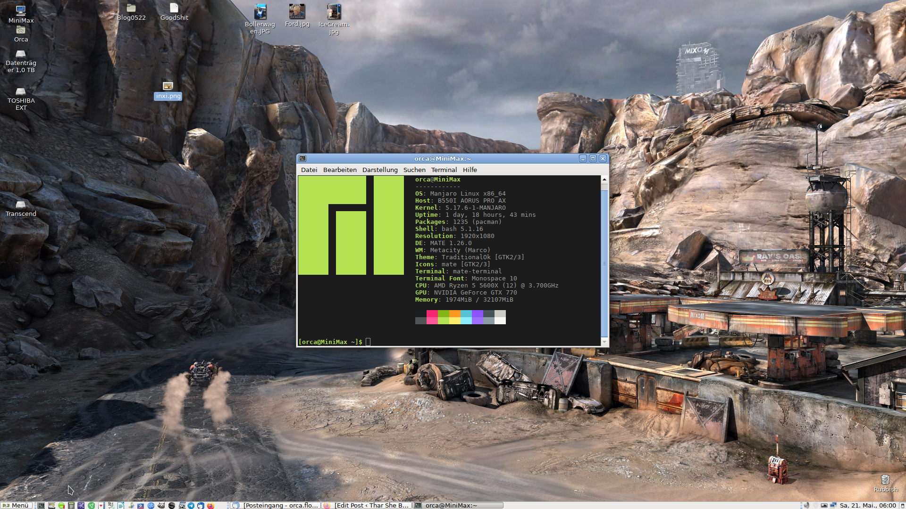Viewport: 906px width, 509px height.
Task: Click the GPU: NVIDIA GeForce GTX 770 line
Action: (x=466, y=293)
